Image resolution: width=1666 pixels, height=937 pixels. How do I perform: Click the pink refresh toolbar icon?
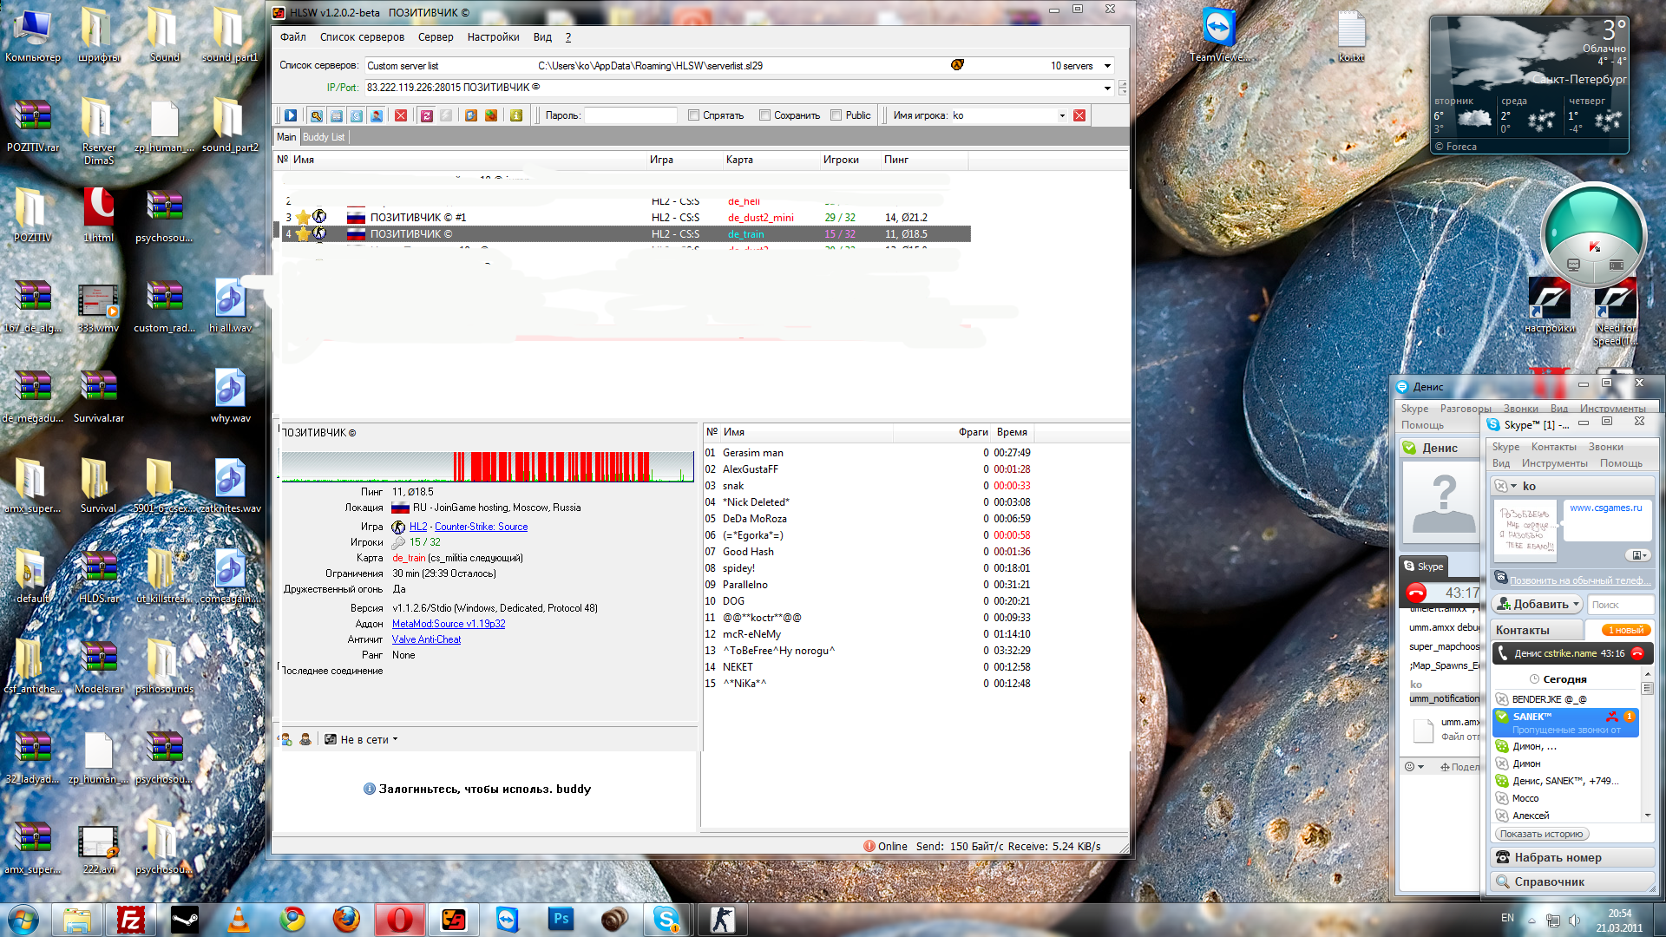pos(427,115)
